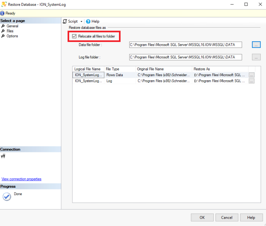Click the bottom Help button

click(251, 217)
